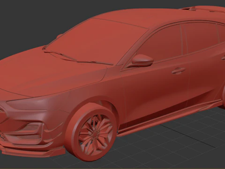Select the front door handle
225x169 pixels.
[179, 70]
